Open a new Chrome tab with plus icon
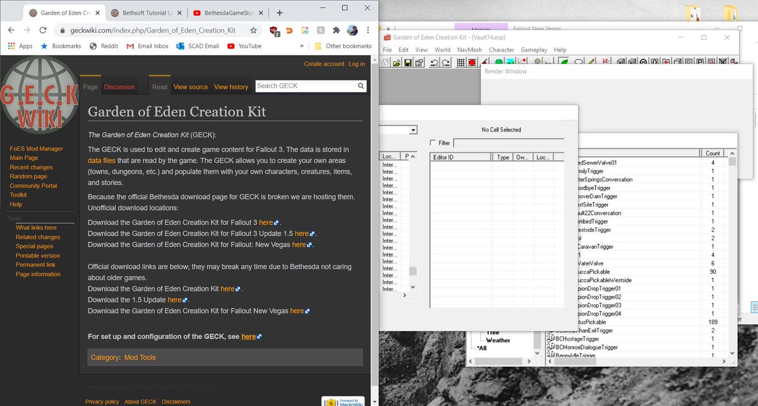 [279, 13]
